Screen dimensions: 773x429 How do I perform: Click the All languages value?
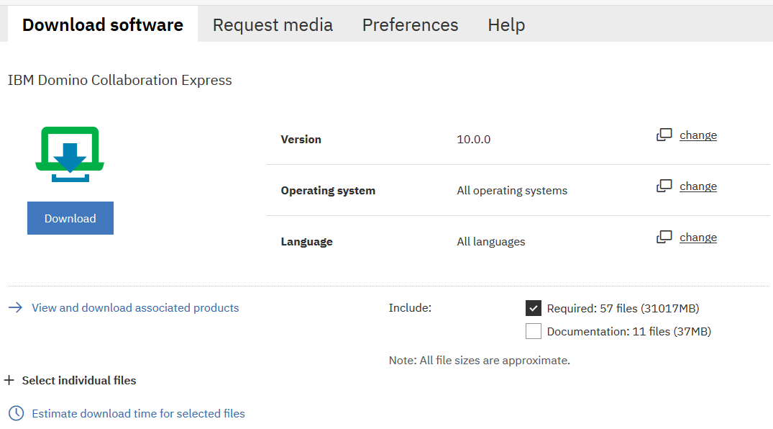click(491, 241)
